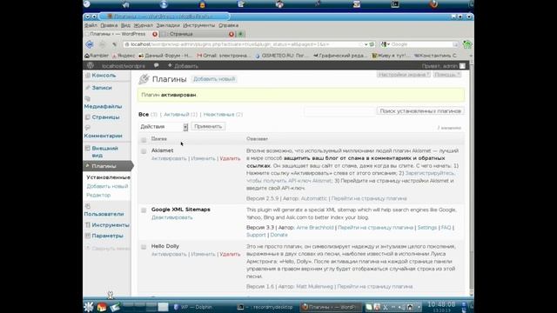Click the Консоль dashboard icon in the sidebar
557x313 pixels.
88,76
